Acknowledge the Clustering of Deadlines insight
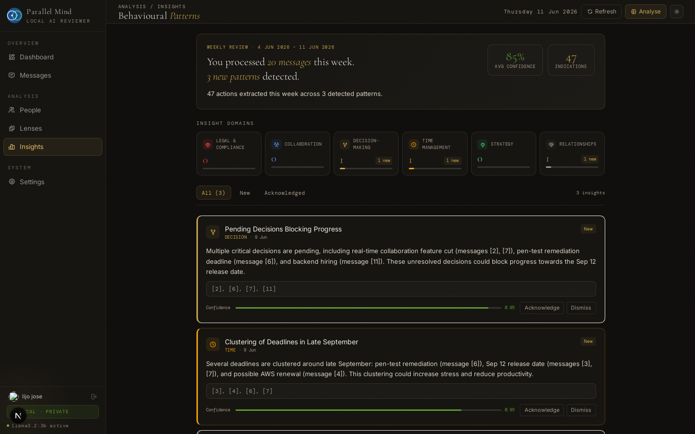This screenshot has height=434, width=695. 542,410
